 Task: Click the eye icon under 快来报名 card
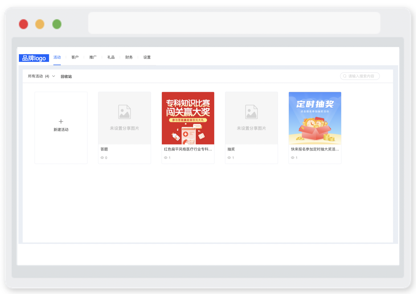pyautogui.click(x=293, y=158)
